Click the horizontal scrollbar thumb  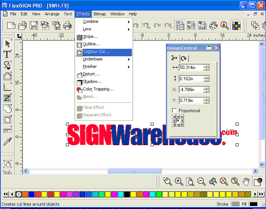pyautogui.click(x=134, y=171)
